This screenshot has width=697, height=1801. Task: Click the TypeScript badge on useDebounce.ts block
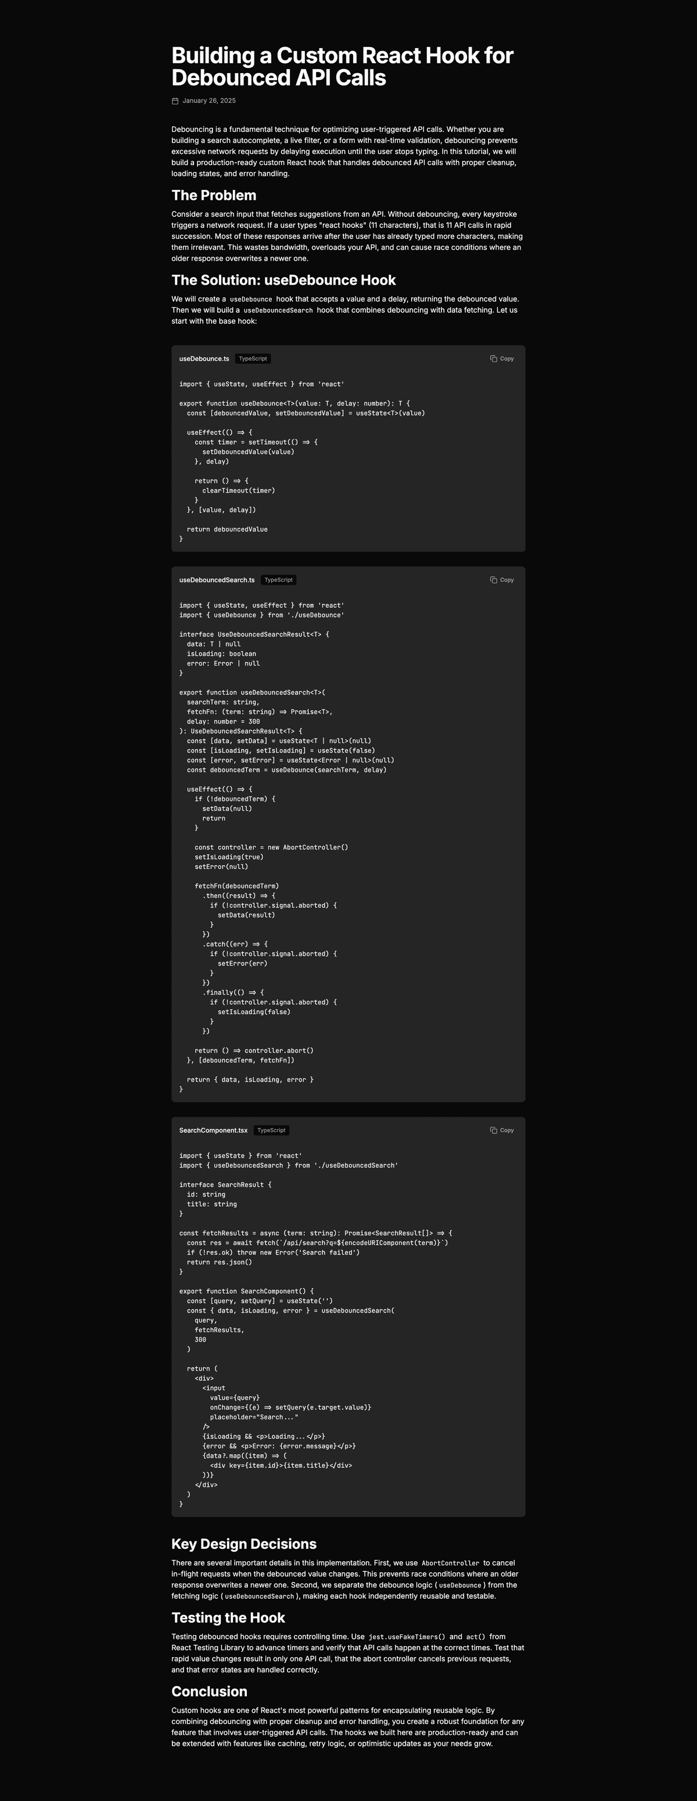(253, 359)
